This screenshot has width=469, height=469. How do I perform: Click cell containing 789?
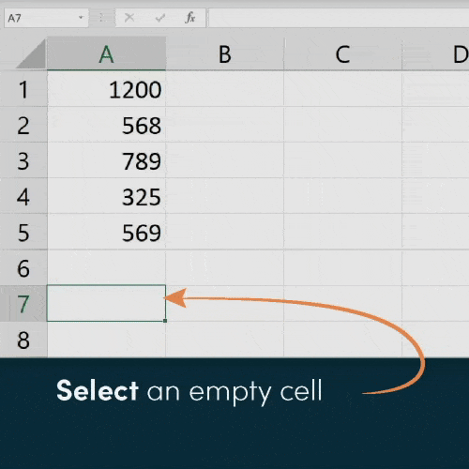(x=106, y=160)
